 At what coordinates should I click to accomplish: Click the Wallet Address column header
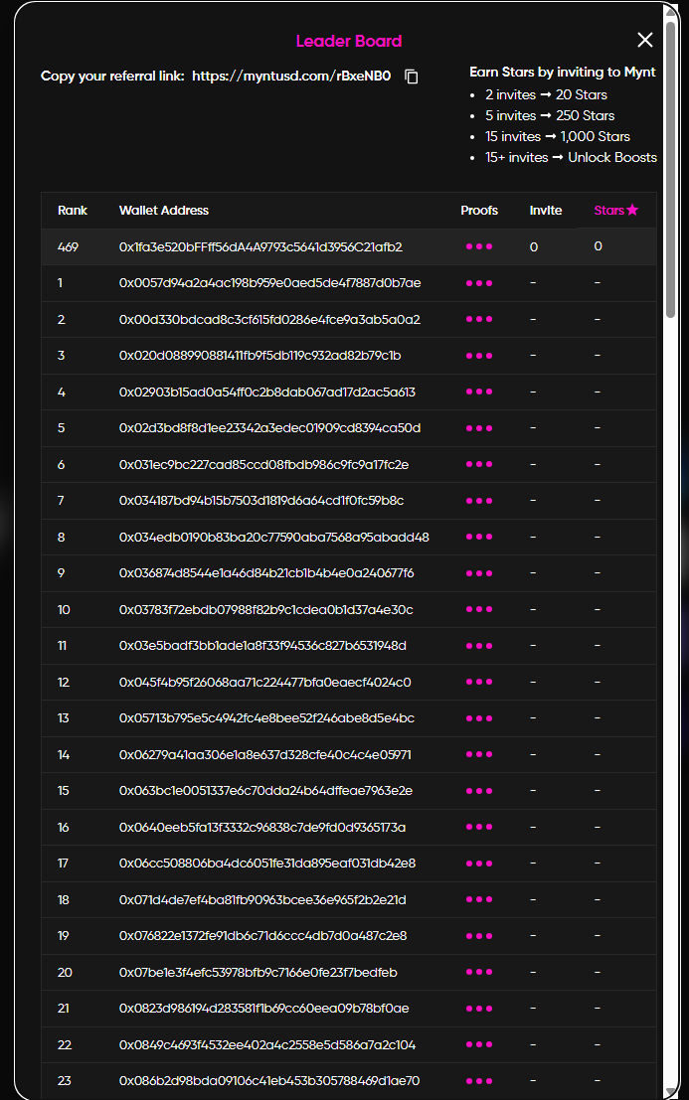pyautogui.click(x=163, y=211)
